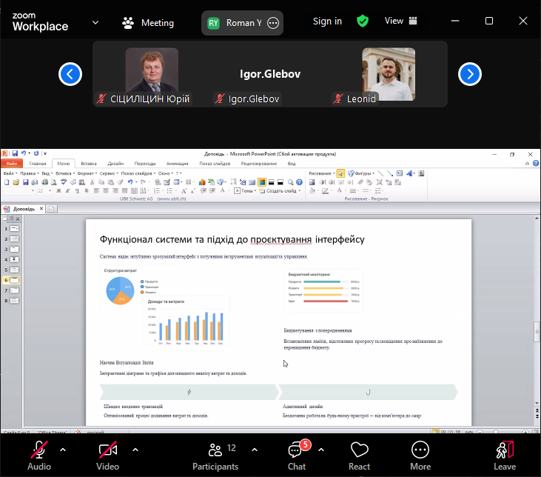Show next participants with right arrow

470,74
